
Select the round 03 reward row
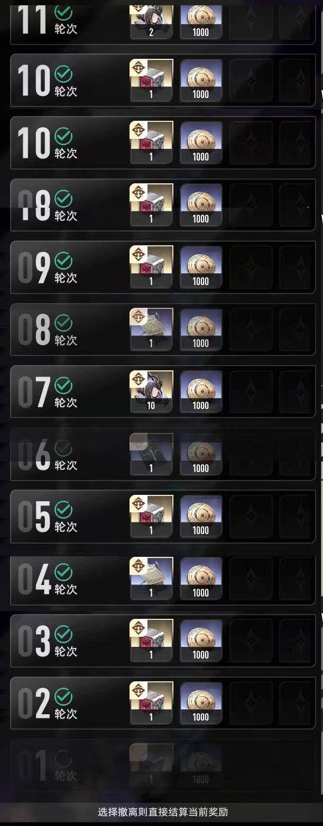(163, 641)
